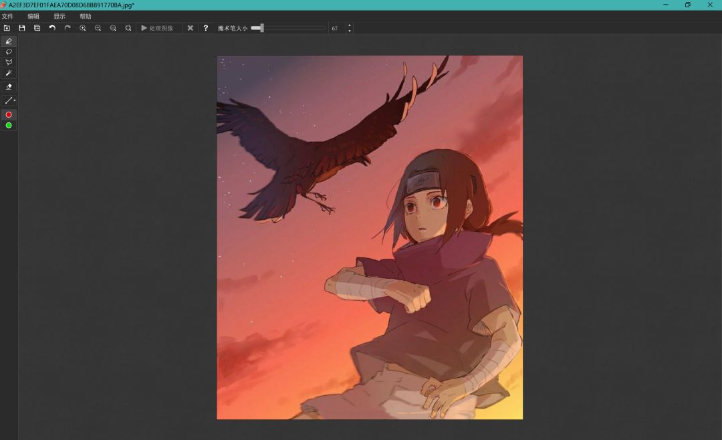Click the save floppy disk icon

21,28
